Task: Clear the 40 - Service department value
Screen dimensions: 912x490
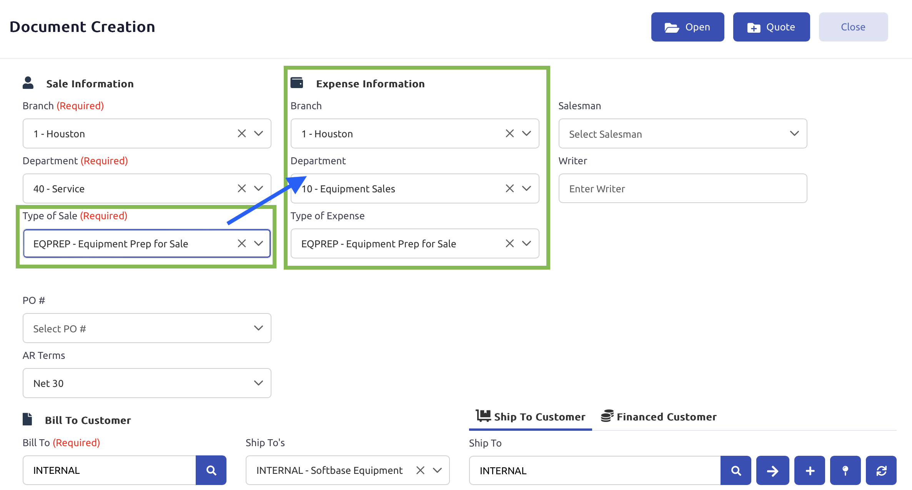Action: pyautogui.click(x=241, y=188)
